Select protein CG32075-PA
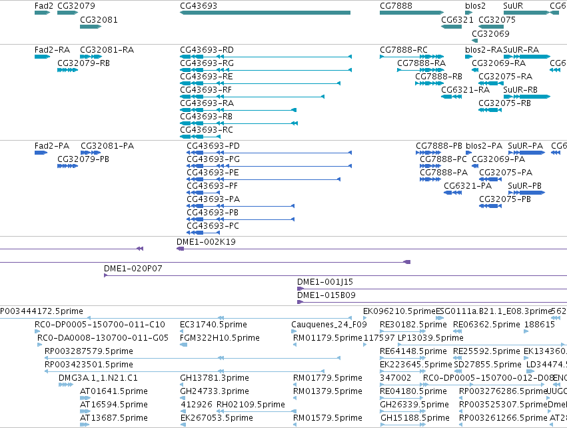567x428 pixels. tap(490, 179)
